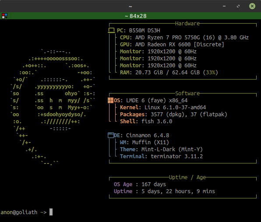Click the packages text "3577 (dpkg)"
The height and width of the screenshot is (222, 261).
167,114
